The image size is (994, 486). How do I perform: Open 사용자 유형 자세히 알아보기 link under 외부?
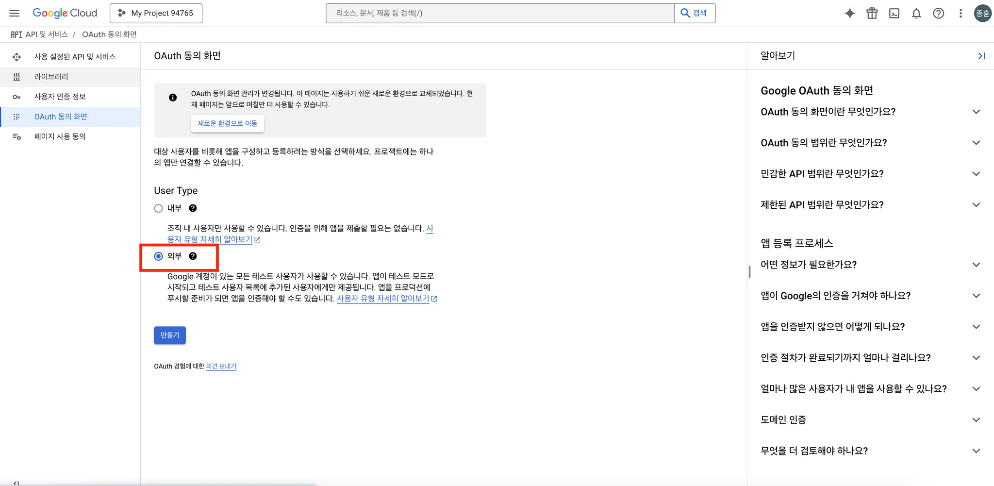coord(387,299)
